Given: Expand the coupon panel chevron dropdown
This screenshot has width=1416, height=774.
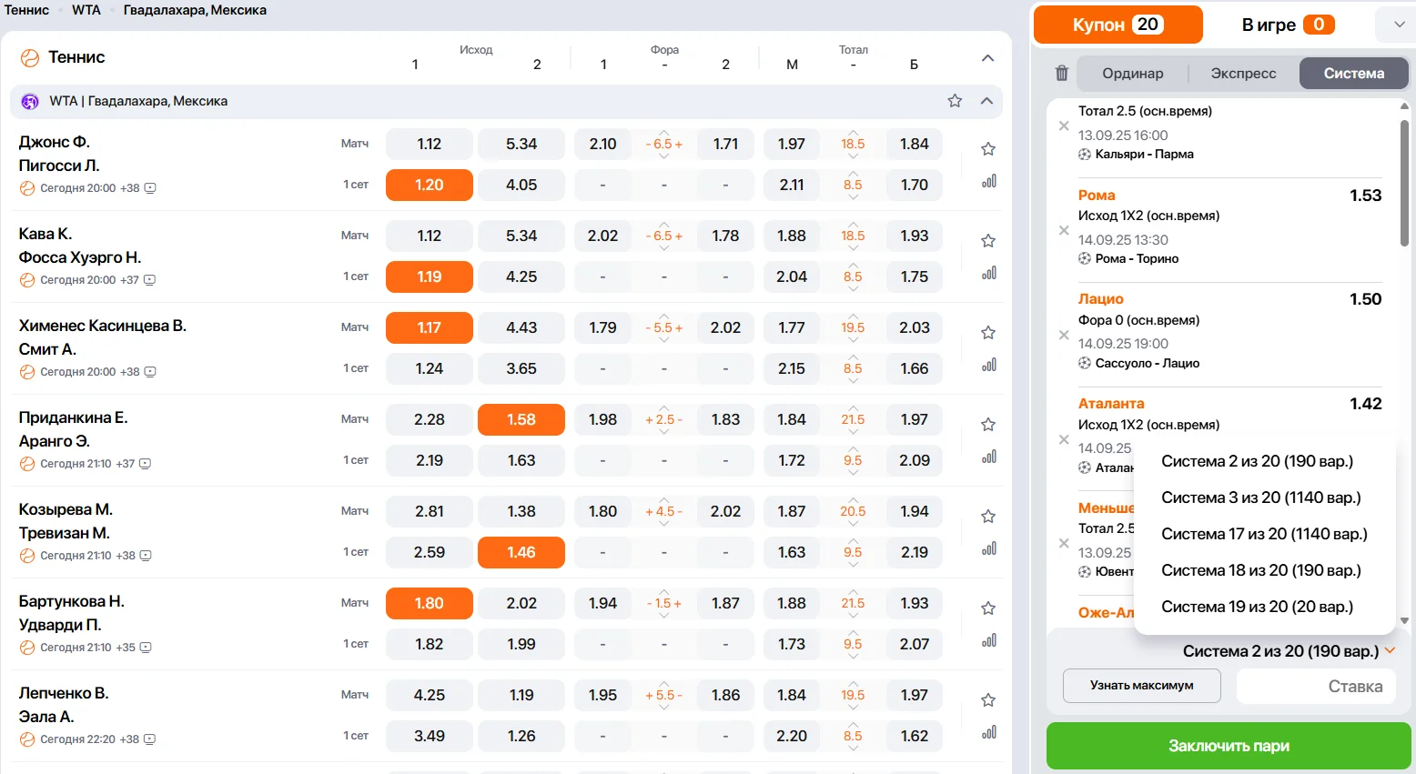Looking at the screenshot, I should 1399,25.
